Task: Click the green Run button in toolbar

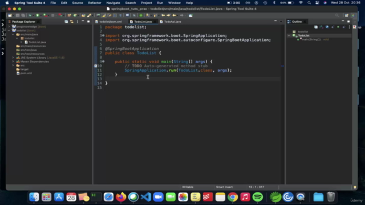Action: pyautogui.click(x=38, y=15)
